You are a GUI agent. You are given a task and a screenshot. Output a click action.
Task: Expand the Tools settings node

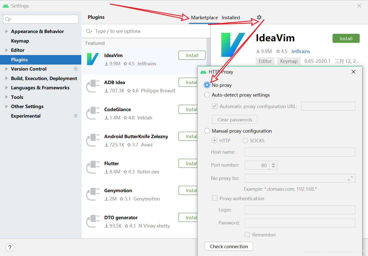coord(7,97)
